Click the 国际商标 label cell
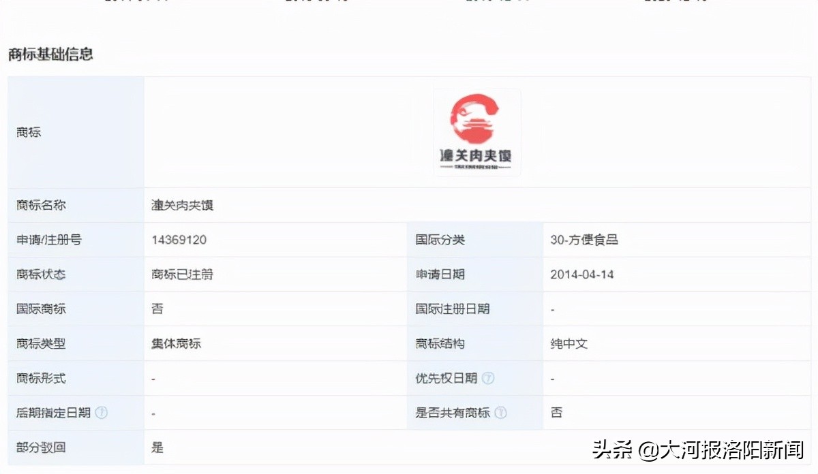 pos(76,309)
